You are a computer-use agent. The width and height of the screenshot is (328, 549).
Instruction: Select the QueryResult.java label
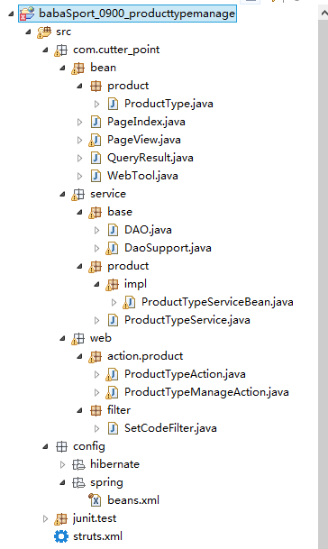coord(150,158)
